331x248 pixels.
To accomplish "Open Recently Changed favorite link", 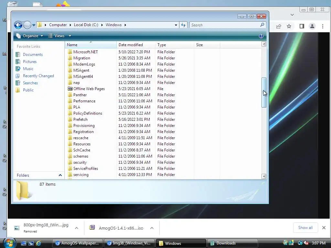I will coord(38,76).
